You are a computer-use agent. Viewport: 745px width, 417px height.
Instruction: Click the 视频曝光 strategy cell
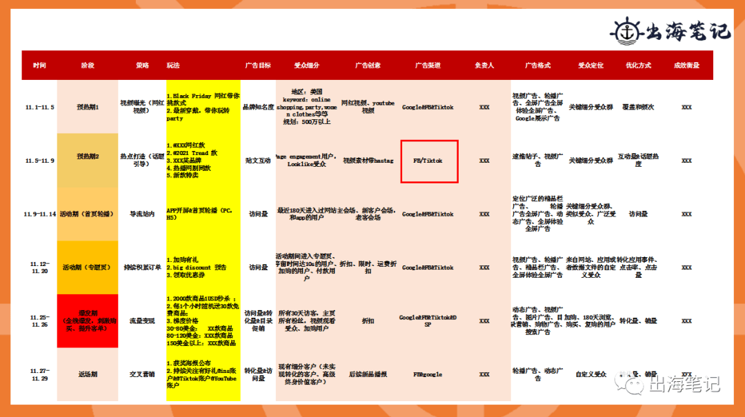pos(142,107)
